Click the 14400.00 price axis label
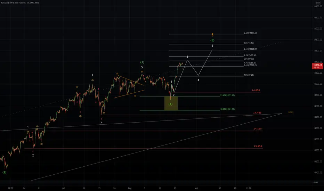The height and width of the screenshot is (191, 324). [318, 117]
